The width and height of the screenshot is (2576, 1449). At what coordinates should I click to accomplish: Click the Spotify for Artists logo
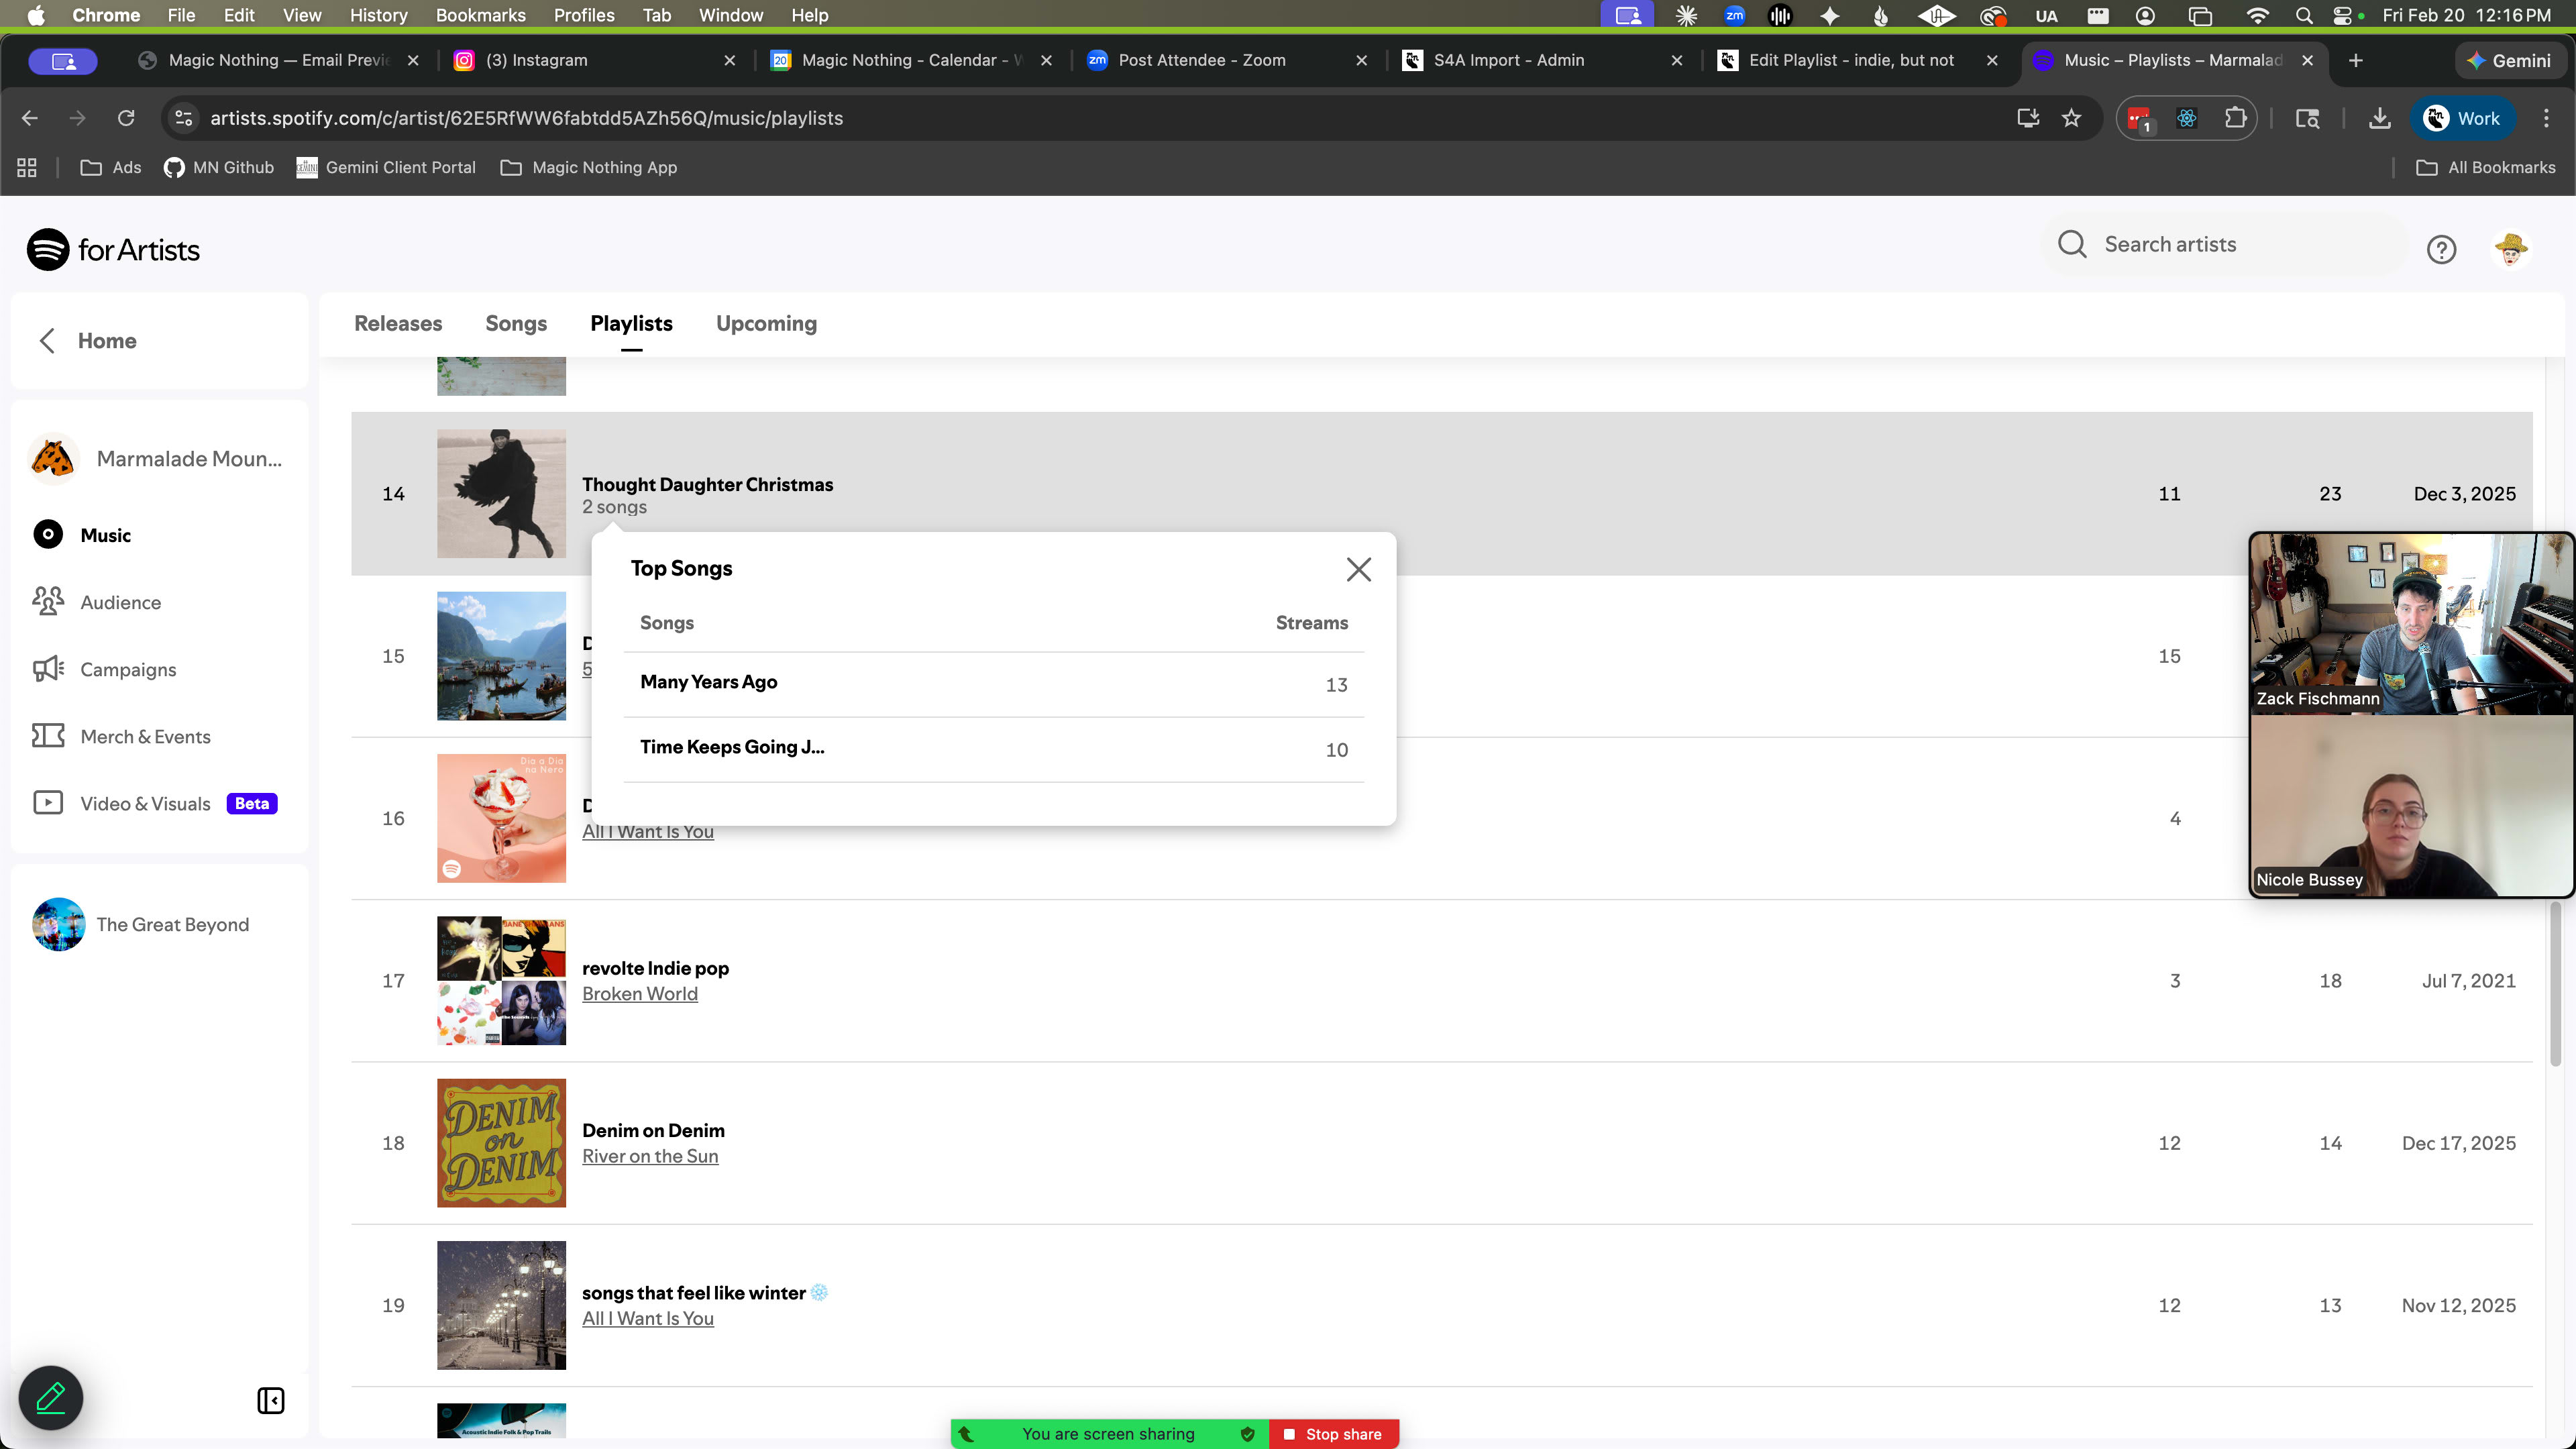[113, 249]
